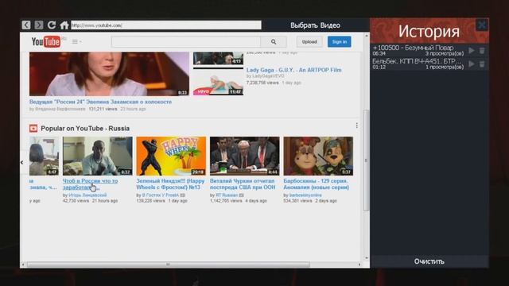Go back with the browser back arrow

point(26,25)
